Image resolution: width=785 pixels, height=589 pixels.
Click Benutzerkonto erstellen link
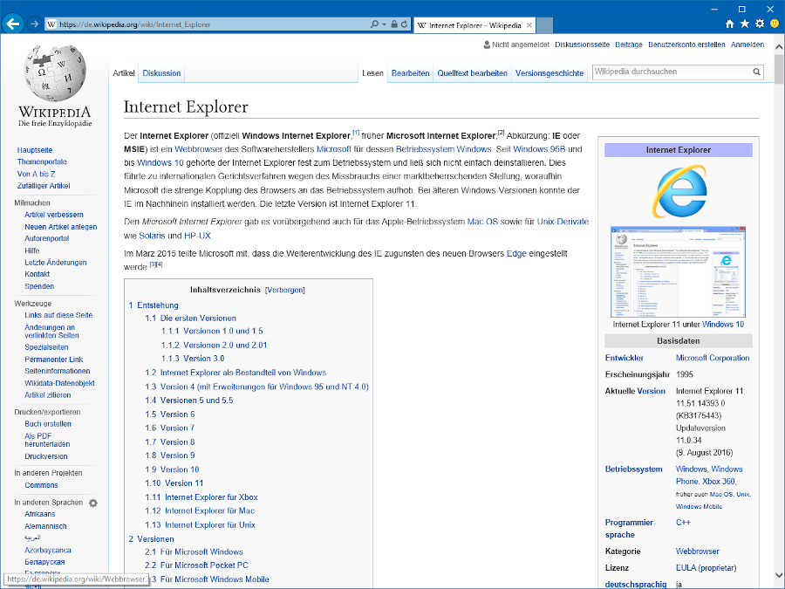[x=687, y=45]
